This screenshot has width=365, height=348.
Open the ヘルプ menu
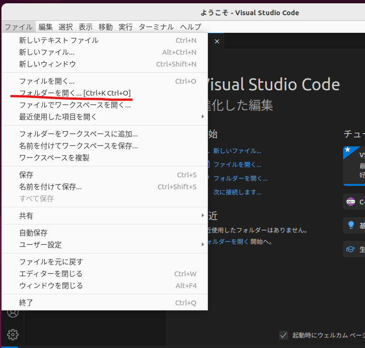pyautogui.click(x=190, y=27)
